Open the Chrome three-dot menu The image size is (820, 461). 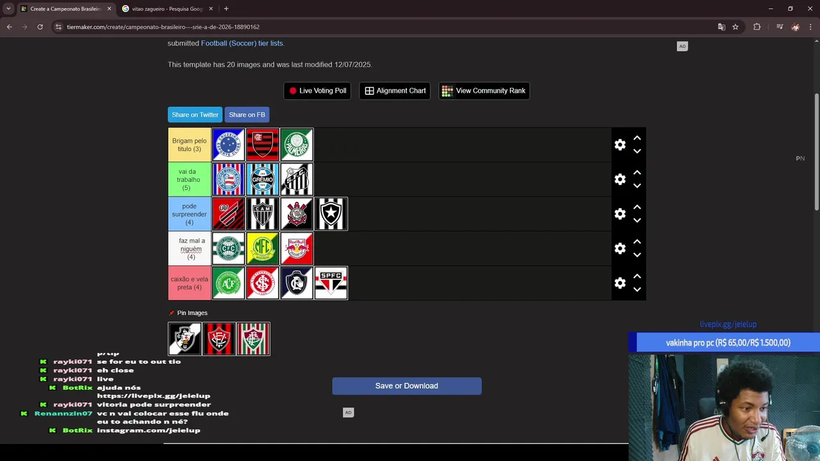[x=811, y=27]
